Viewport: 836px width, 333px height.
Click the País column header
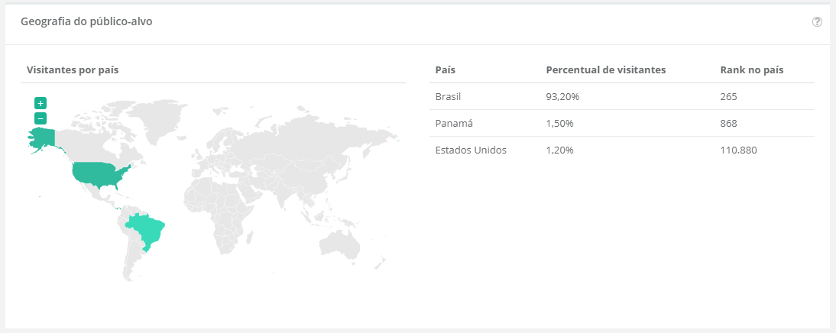pyautogui.click(x=446, y=70)
